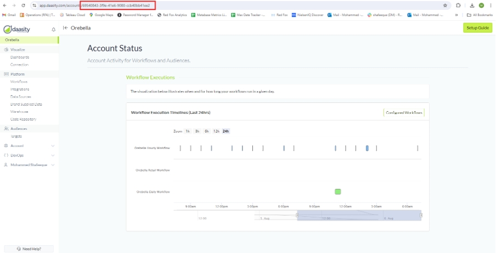Click the notification bell icon
Screen dimensions: 496x253
tap(53, 29)
